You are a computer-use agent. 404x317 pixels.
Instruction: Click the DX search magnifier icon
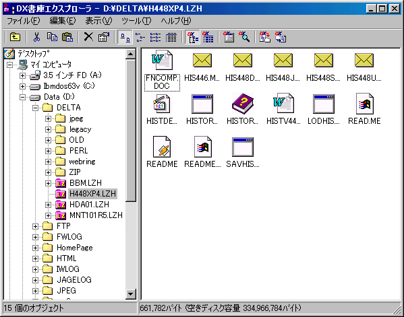pos(244,37)
